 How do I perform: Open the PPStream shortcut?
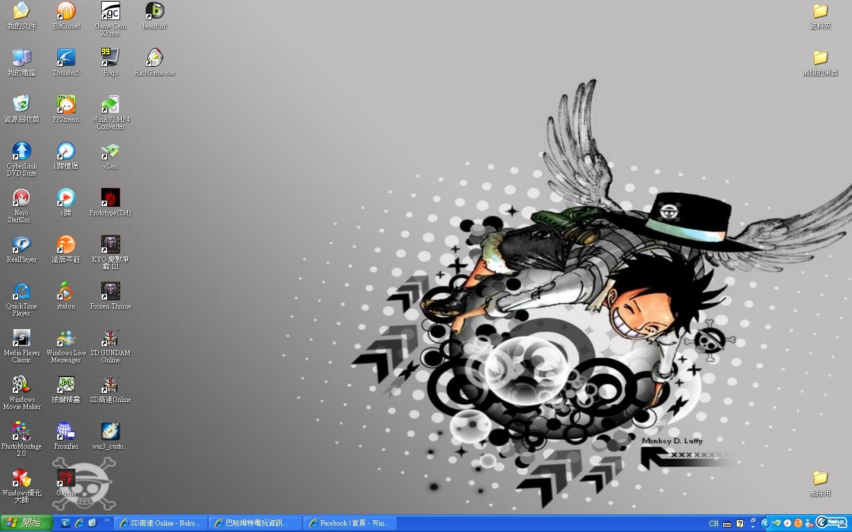[x=66, y=109]
